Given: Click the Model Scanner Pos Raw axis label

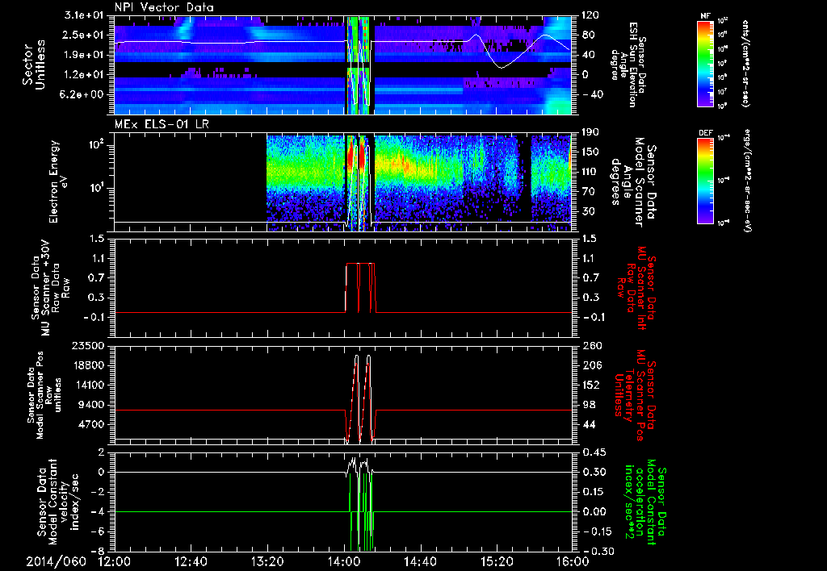Looking at the screenshot, I should coord(44,395).
